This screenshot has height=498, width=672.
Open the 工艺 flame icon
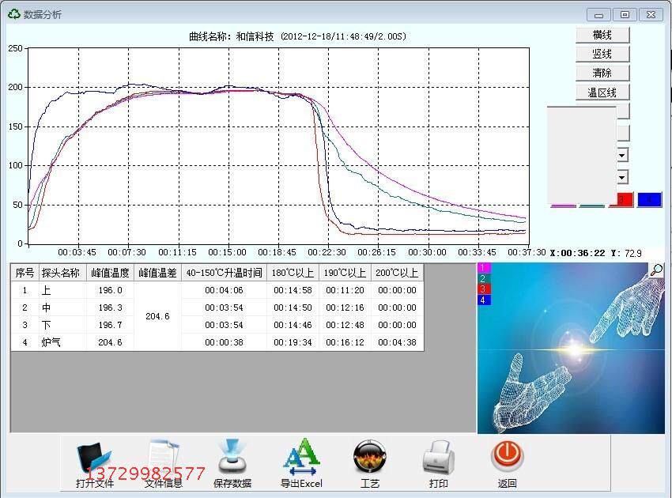[x=369, y=458]
